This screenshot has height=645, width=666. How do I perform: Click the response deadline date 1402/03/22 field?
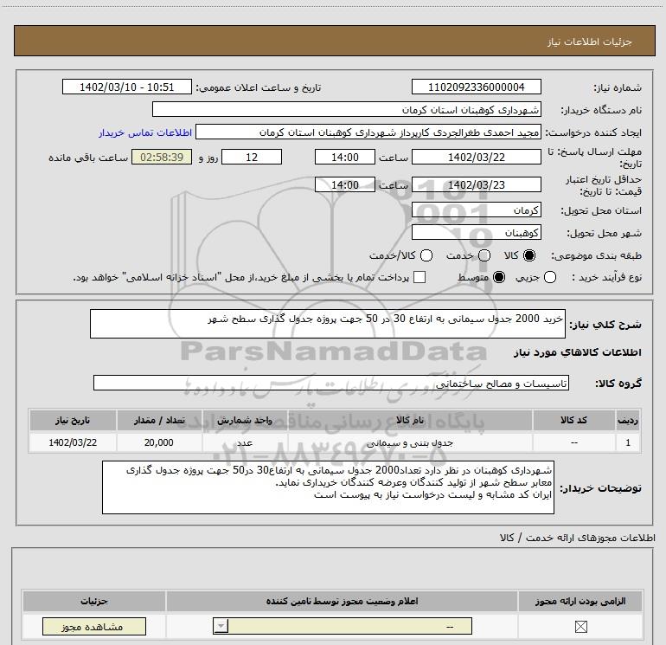click(476, 157)
